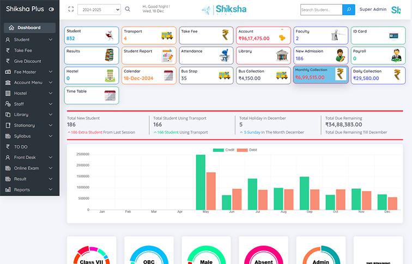
Task: Expand the Library sidebar chevron
Action: tap(51, 115)
